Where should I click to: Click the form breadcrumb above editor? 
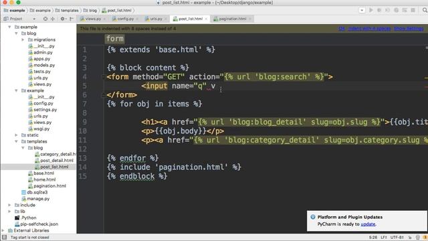(x=114, y=39)
